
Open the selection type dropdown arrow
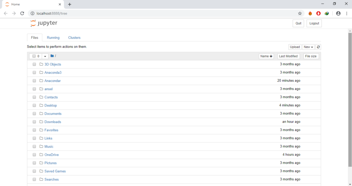[45, 56]
